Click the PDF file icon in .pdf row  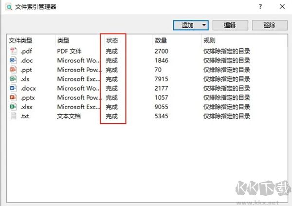coord(14,51)
